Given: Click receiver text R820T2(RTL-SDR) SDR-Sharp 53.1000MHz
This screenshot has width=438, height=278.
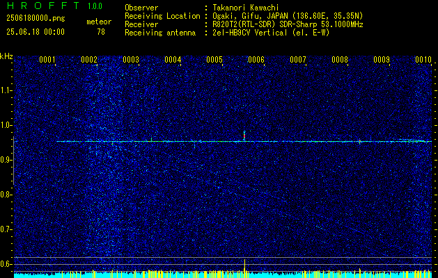Looking at the screenshot, I should (x=288, y=24).
